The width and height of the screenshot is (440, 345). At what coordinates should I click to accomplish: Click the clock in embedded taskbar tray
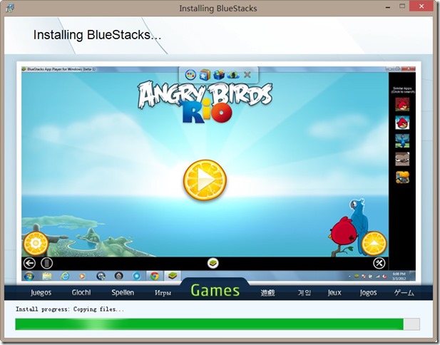pyautogui.click(x=399, y=276)
